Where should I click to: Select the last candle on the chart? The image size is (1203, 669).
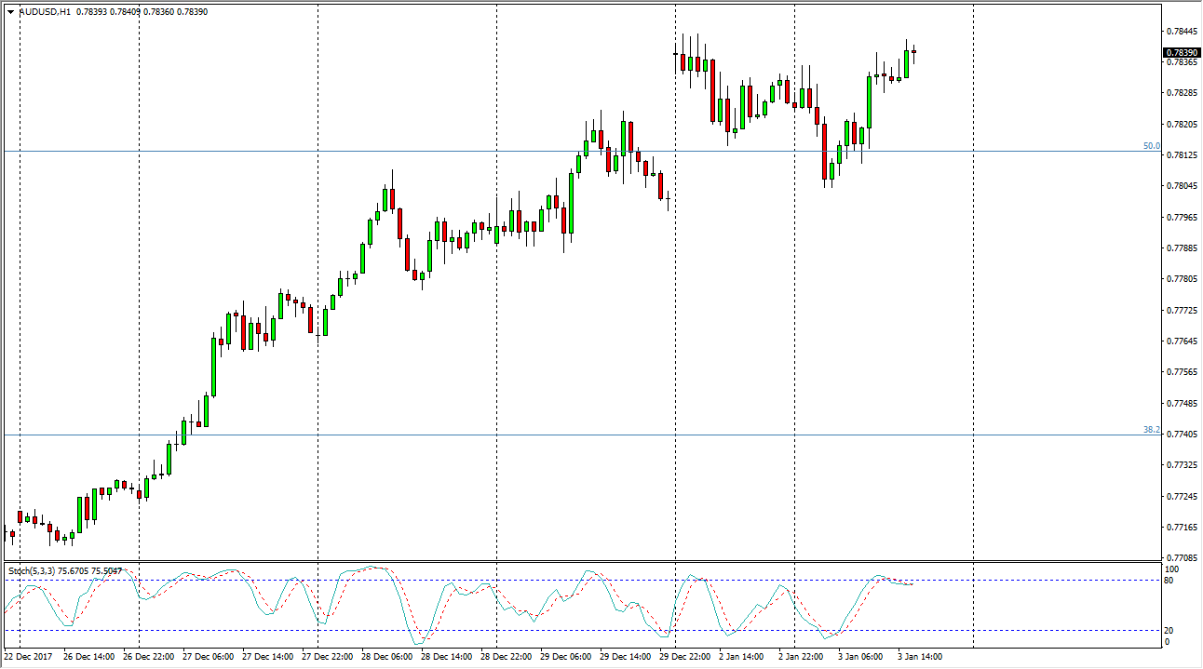pyautogui.click(x=914, y=52)
